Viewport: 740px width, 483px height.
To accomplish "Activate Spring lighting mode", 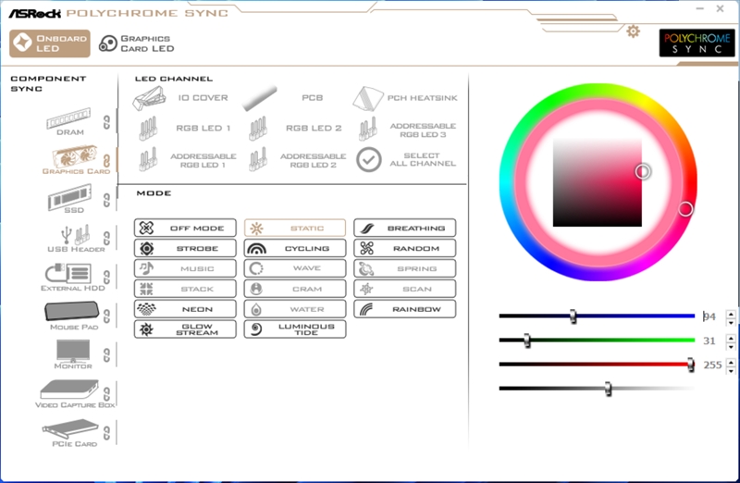I will coord(405,268).
